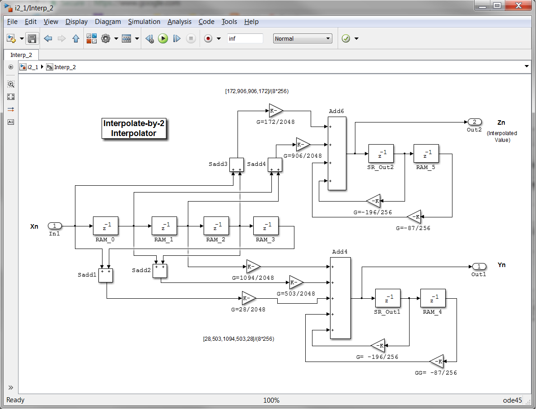Screen dimensions: 536x409
Task: Open the Diagram menu
Action: [107, 22]
